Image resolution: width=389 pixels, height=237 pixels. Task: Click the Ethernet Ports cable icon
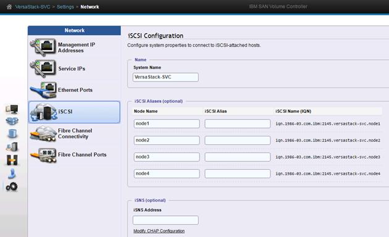click(43, 90)
